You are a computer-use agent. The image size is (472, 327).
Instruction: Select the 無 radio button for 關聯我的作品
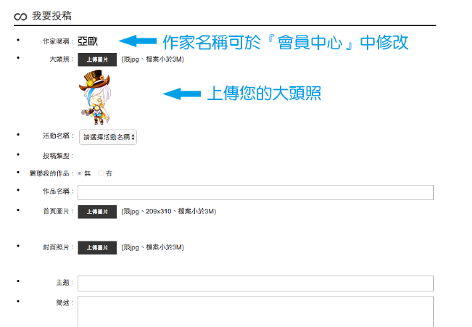pos(80,173)
